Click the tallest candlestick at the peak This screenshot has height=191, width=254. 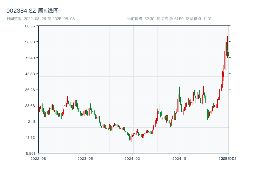(x=228, y=46)
